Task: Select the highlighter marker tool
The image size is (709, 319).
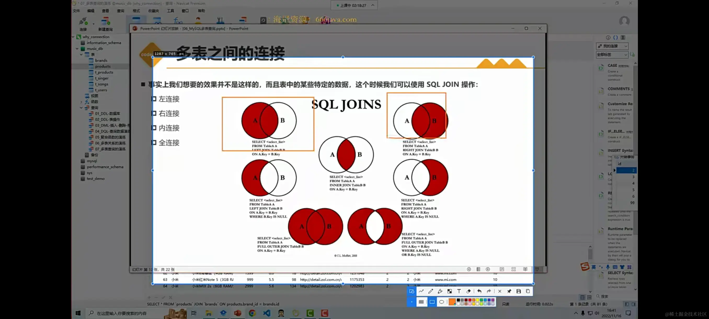Action: (440, 291)
